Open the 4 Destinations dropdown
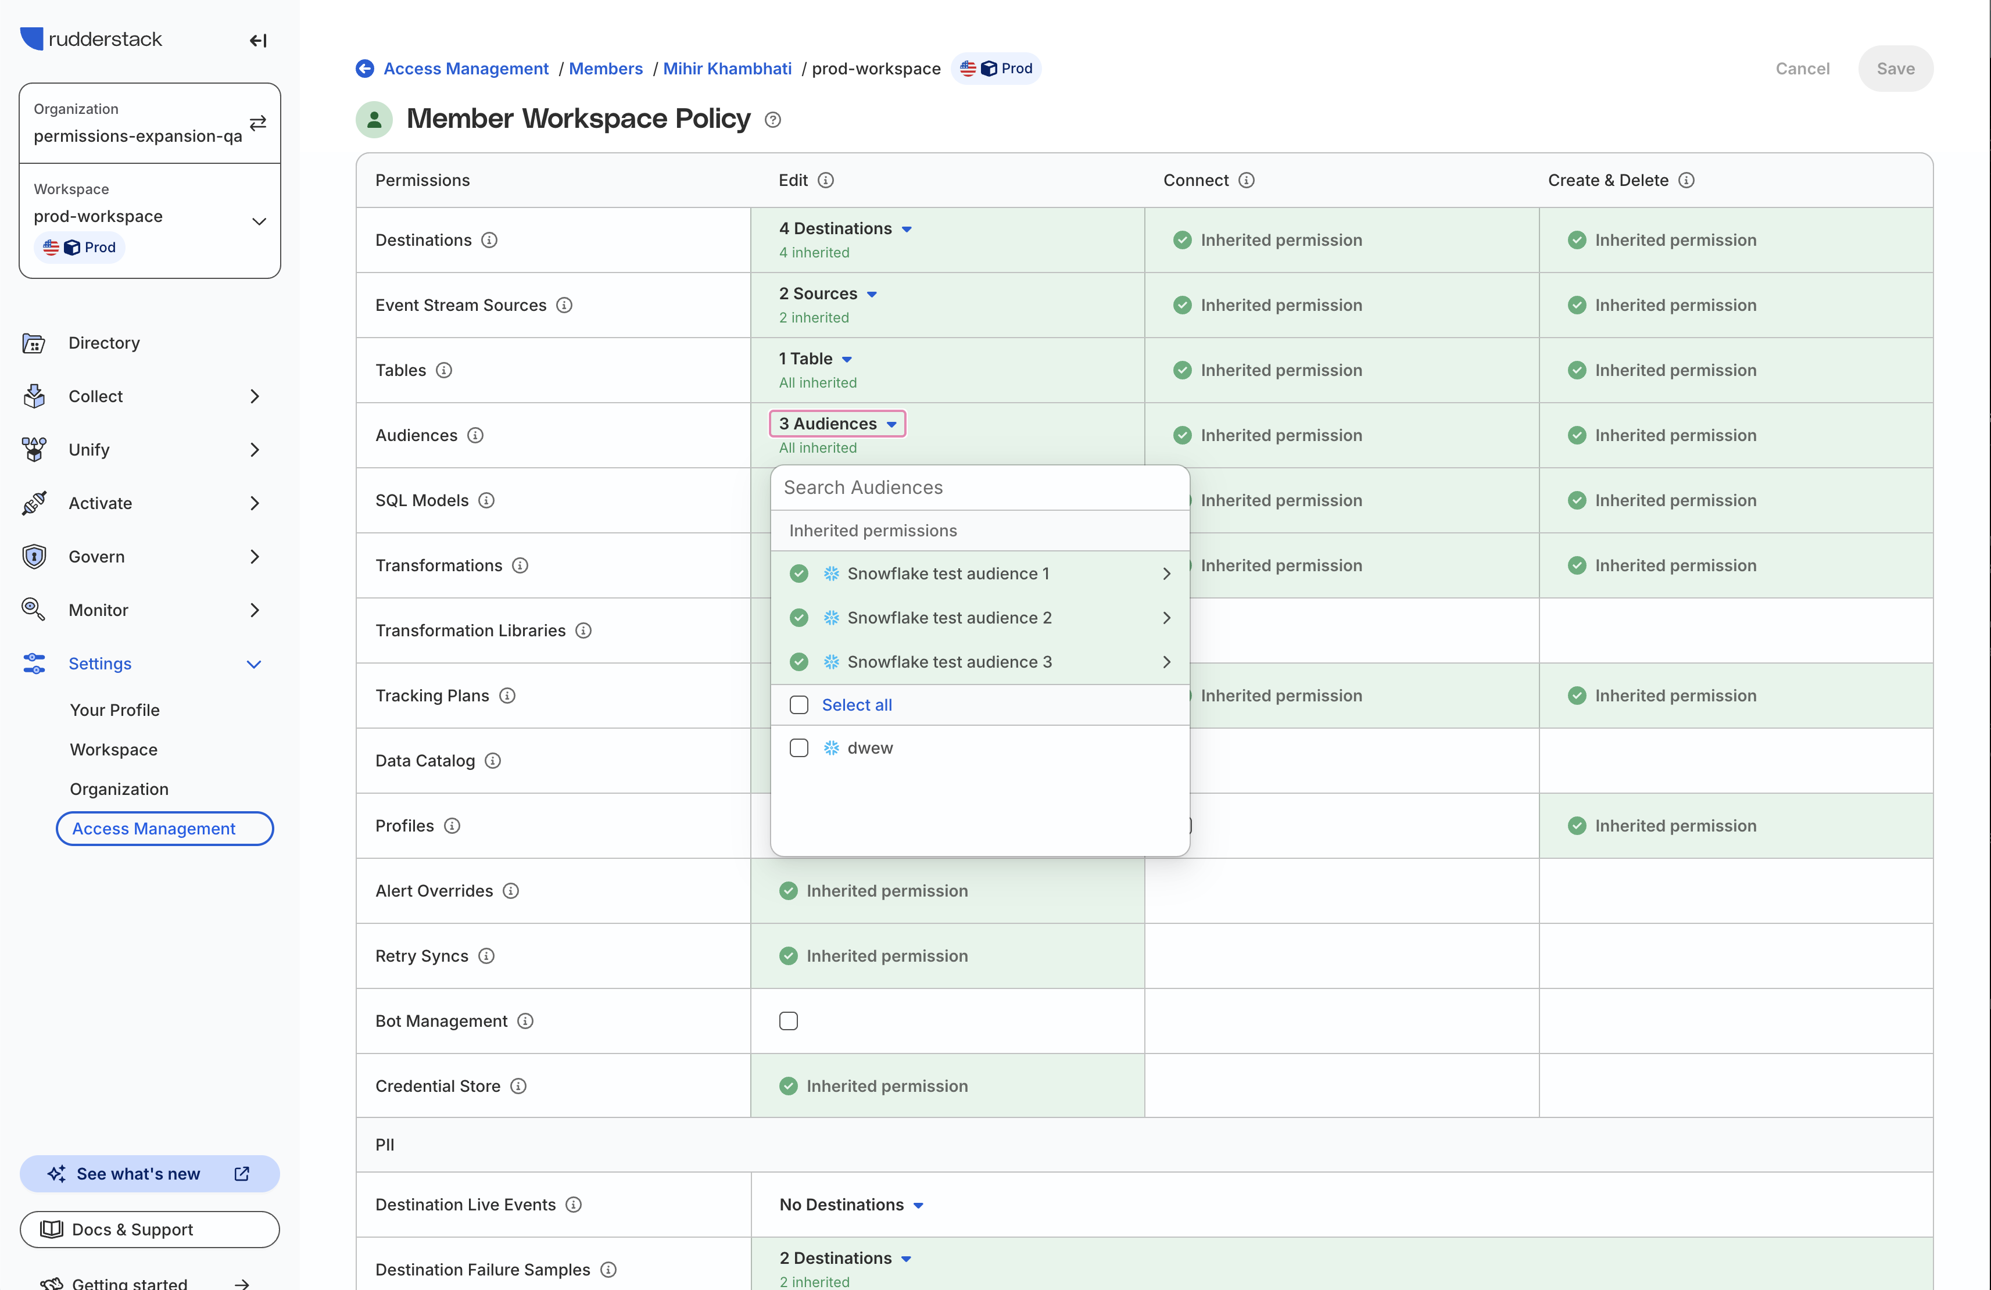Viewport: 1991px width, 1290px height. (845, 228)
